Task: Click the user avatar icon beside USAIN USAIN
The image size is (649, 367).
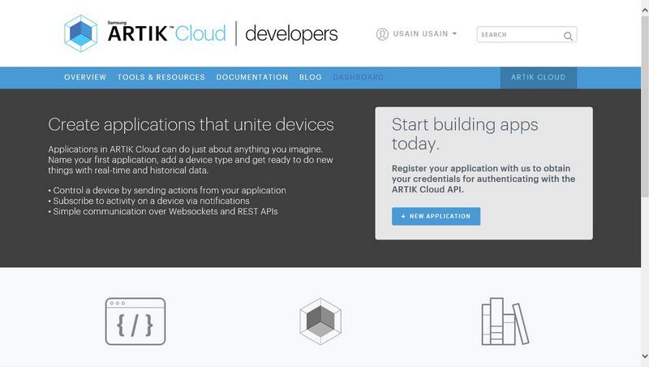Action: point(382,34)
